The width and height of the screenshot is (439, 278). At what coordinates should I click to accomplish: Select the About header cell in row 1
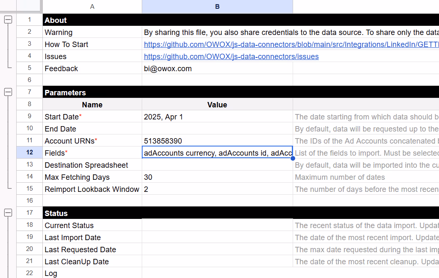[x=92, y=20]
